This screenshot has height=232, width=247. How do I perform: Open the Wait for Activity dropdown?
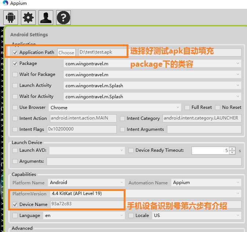152,96
